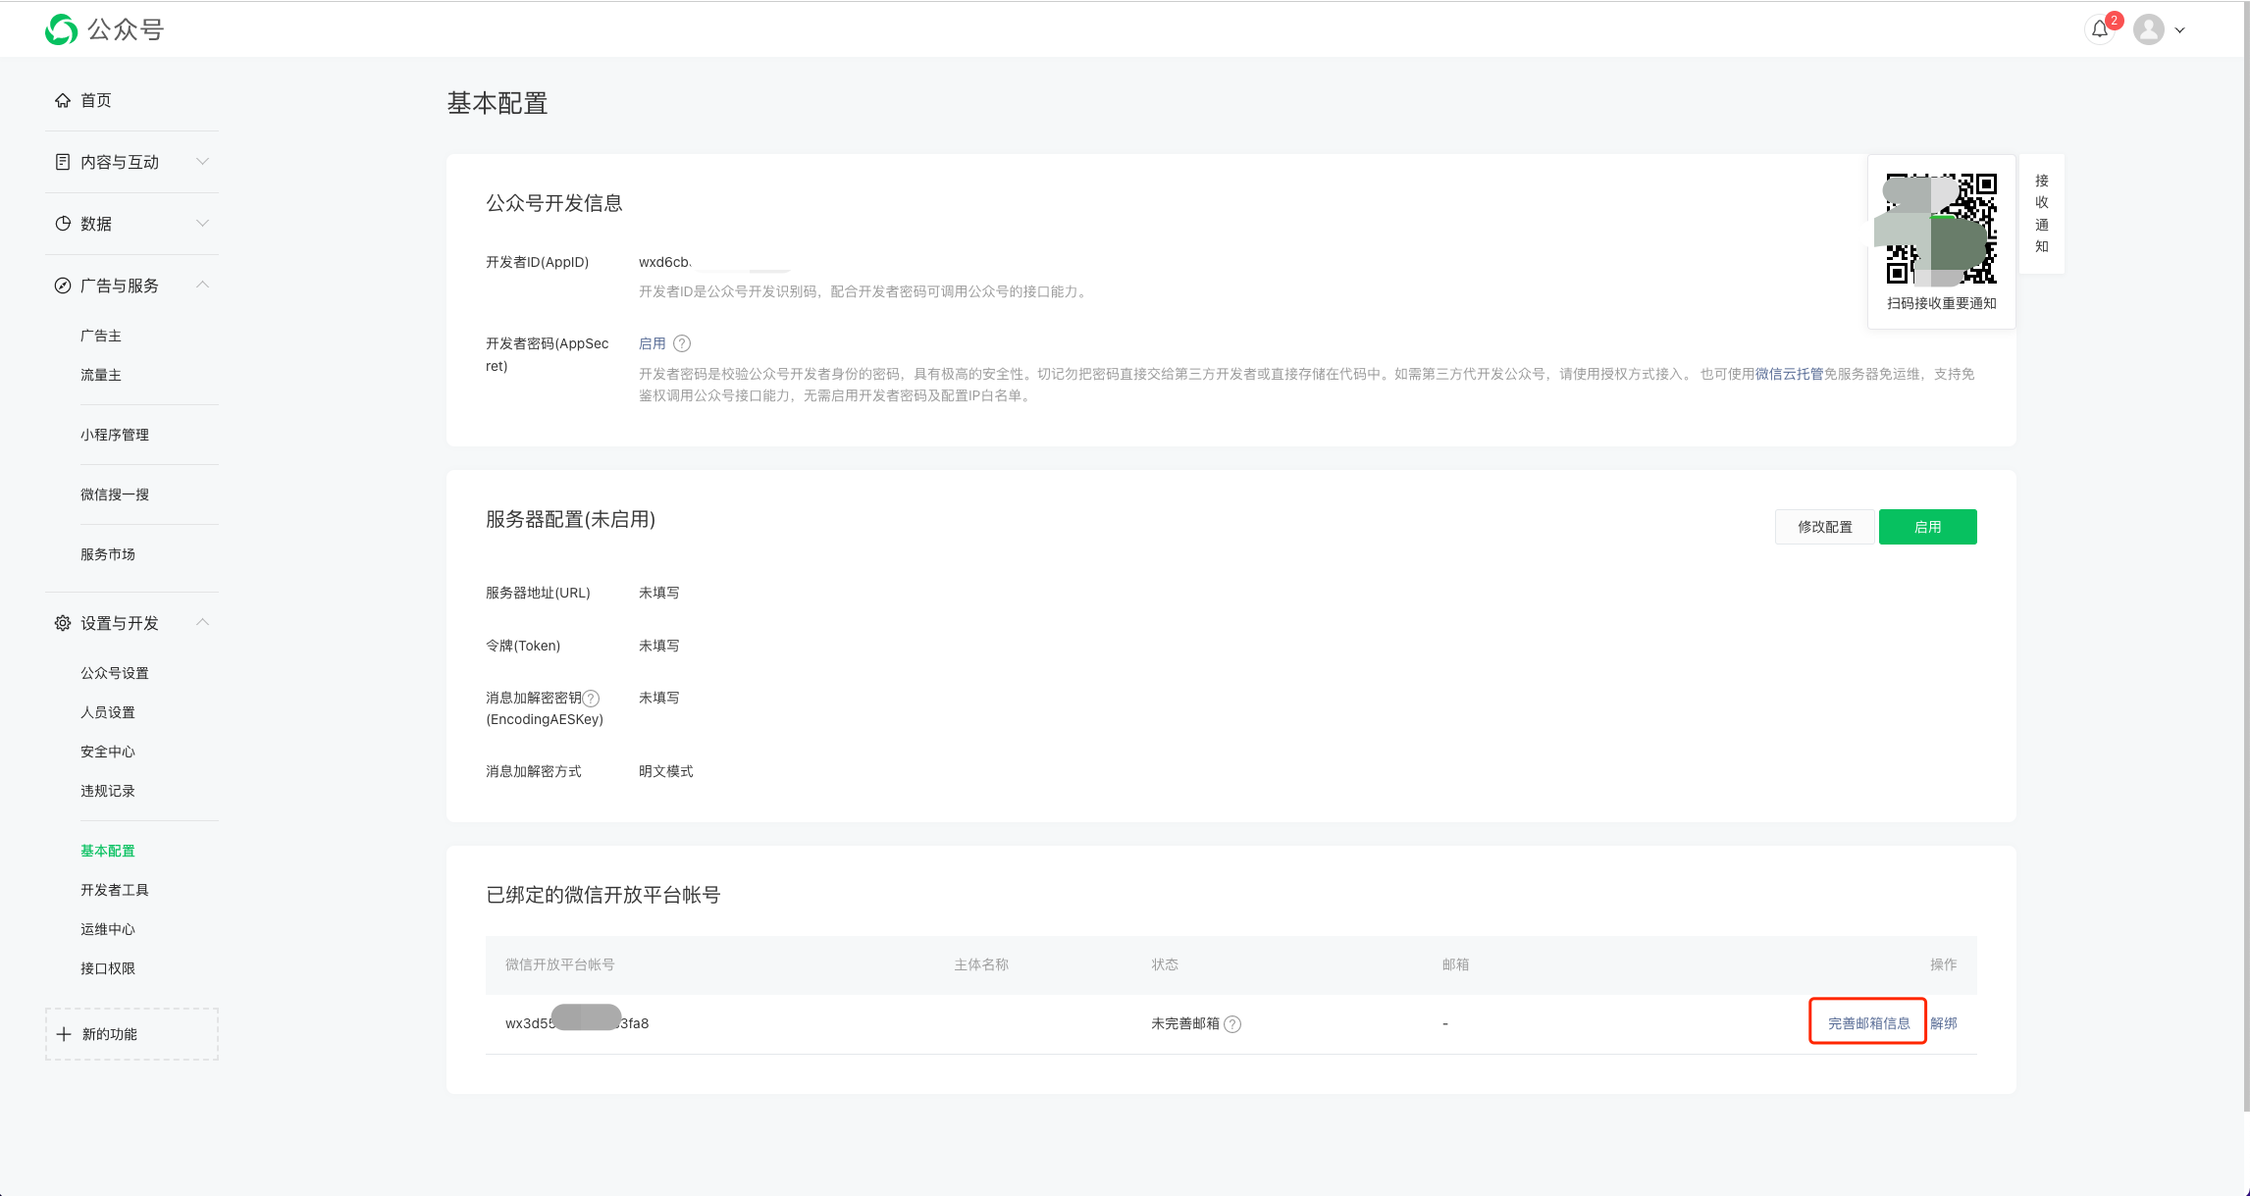Click the help icon beside 未完善邮箱
The image size is (2250, 1196).
point(1232,1024)
